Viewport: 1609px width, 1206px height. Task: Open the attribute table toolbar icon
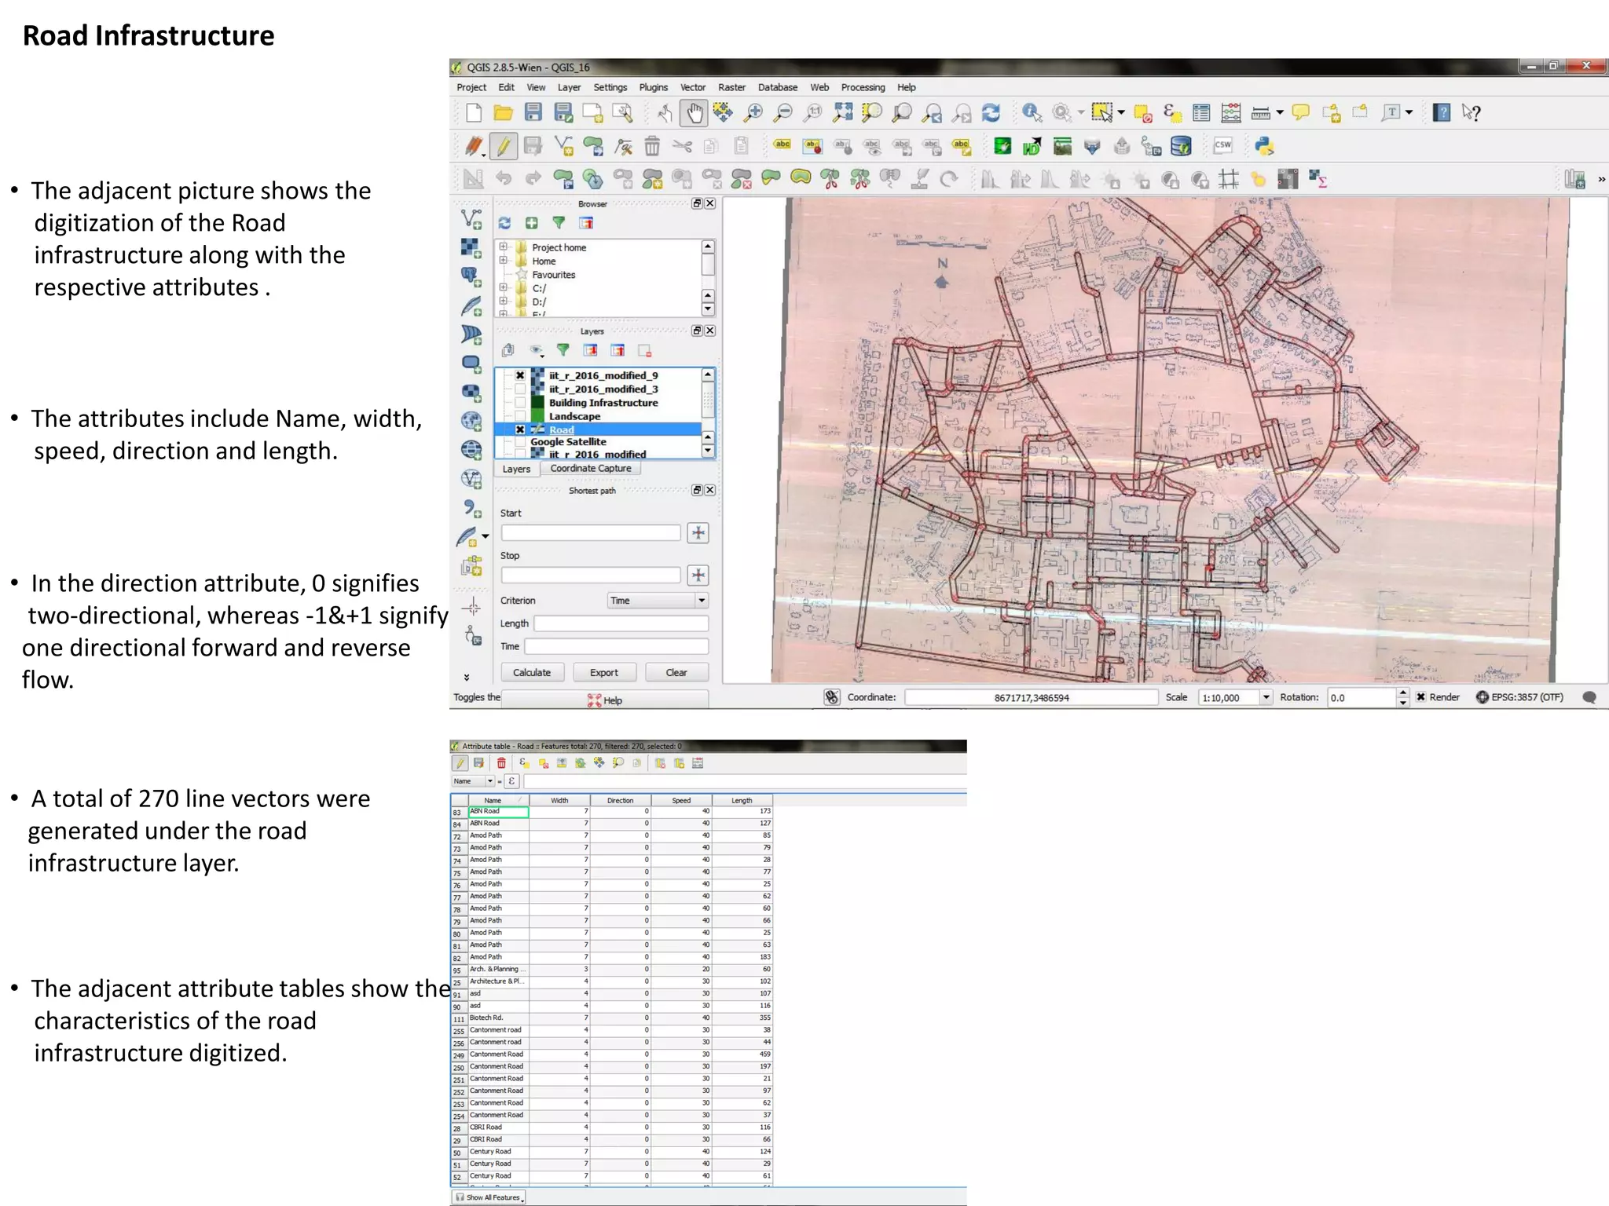pos(1201,113)
